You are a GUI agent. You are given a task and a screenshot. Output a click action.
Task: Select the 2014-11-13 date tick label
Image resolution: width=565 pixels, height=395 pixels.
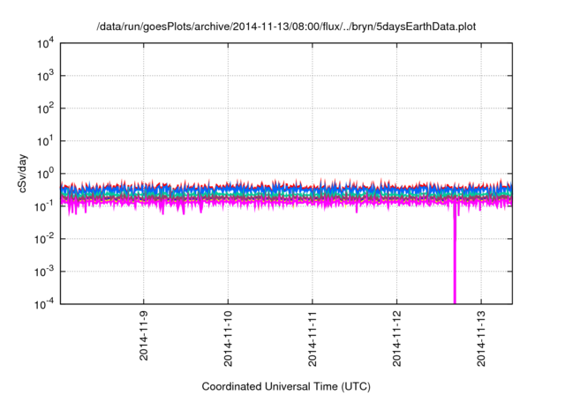tap(480, 339)
